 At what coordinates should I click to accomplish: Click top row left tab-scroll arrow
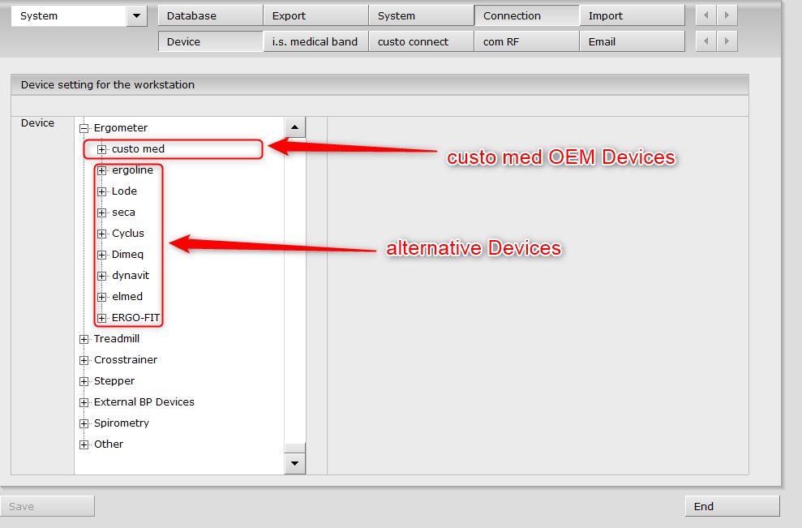pyautogui.click(x=706, y=15)
